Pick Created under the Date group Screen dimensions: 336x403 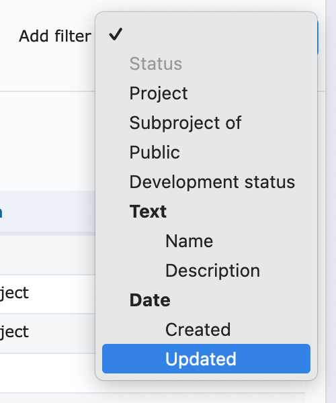coord(198,330)
